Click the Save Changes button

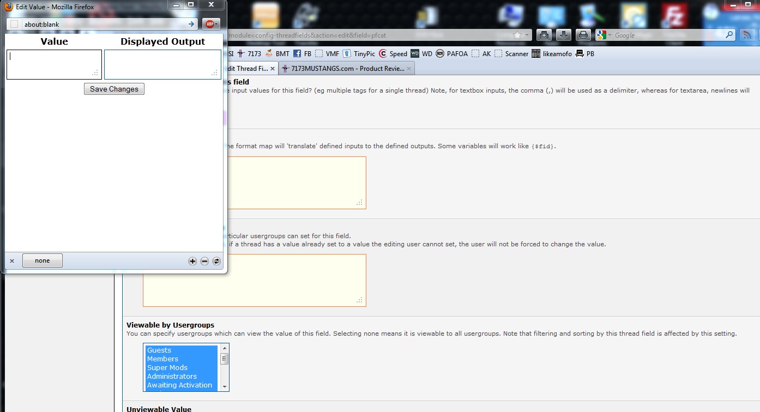114,89
